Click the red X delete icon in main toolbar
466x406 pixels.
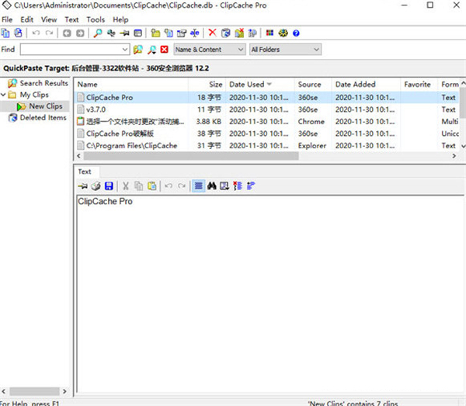(212, 33)
